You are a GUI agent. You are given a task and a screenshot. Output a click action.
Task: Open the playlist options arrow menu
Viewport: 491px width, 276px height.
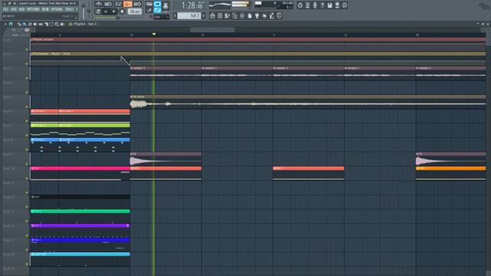pos(5,24)
